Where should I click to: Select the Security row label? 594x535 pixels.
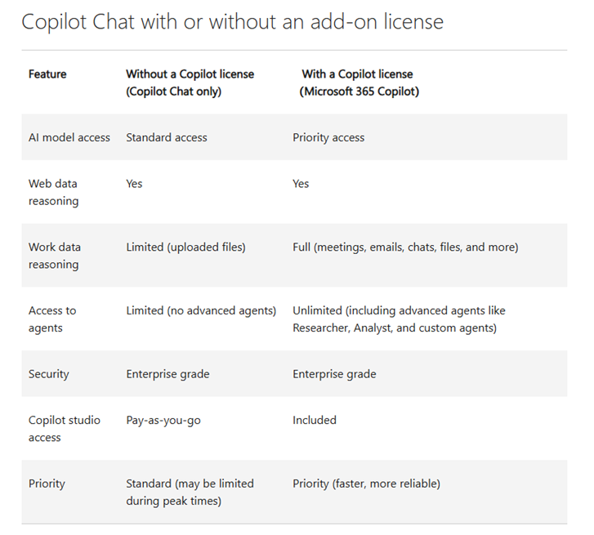[x=49, y=374]
